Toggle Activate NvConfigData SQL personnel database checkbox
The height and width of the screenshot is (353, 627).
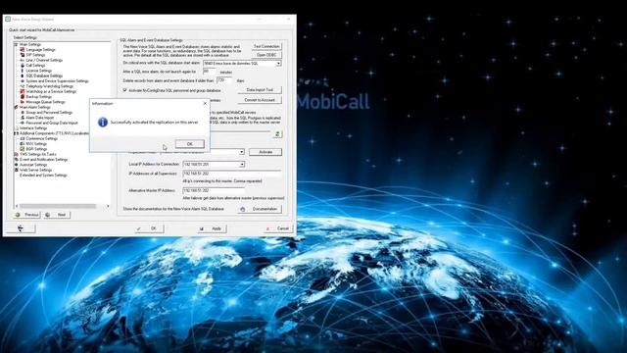[124, 90]
